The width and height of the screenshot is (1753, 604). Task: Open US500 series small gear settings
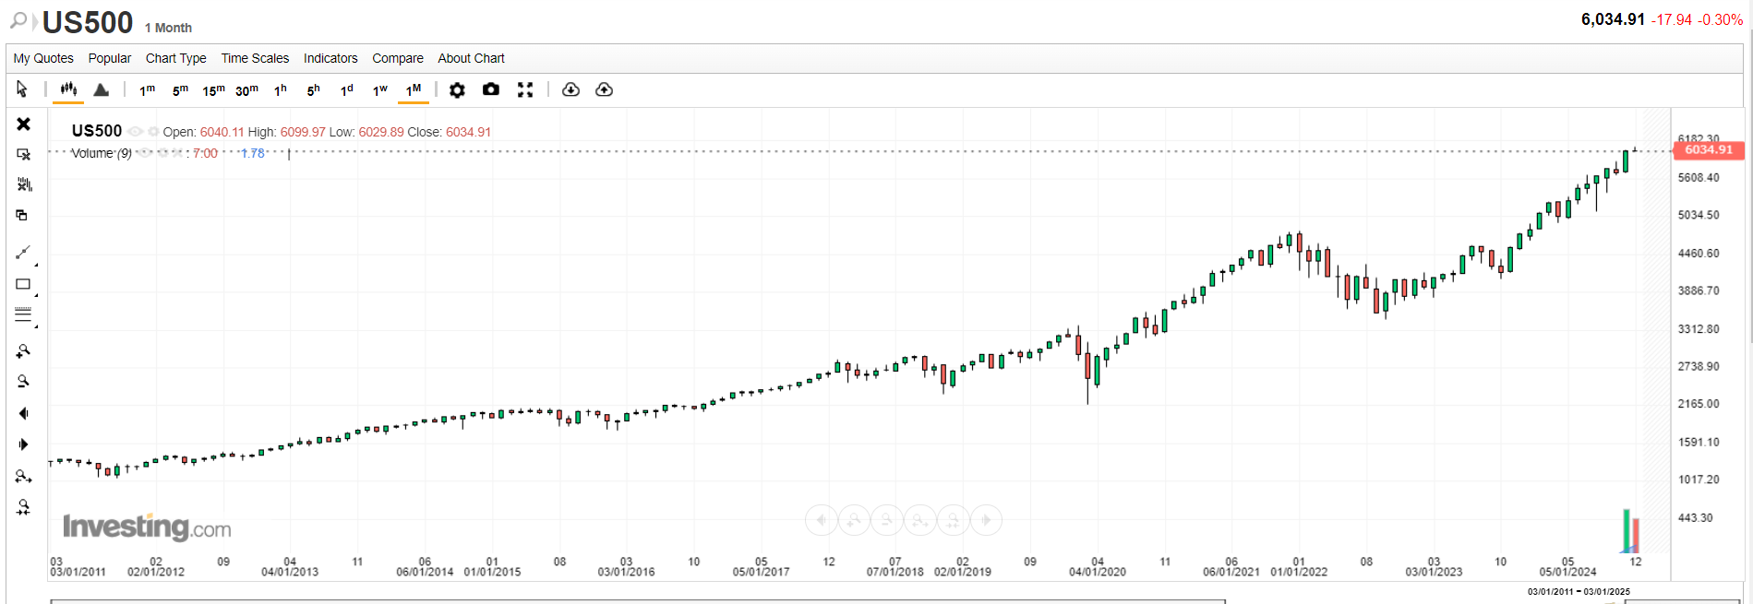point(153,132)
